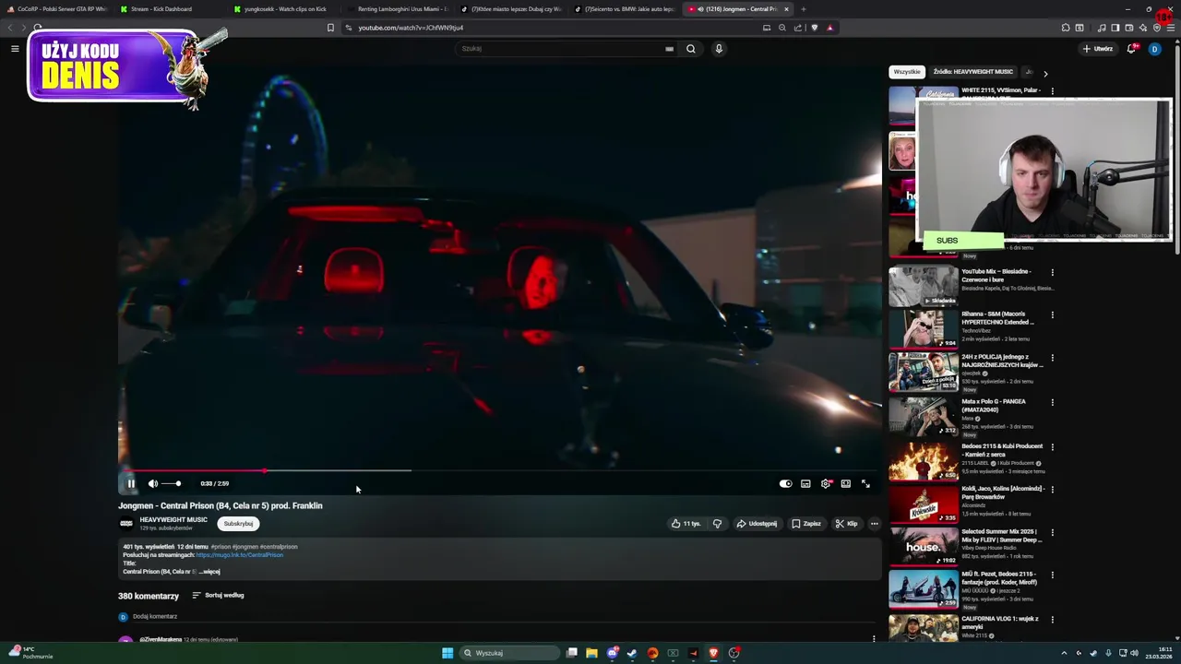This screenshot has height=664, width=1181.
Task: Adjust the video volume slider
Action: point(172,483)
